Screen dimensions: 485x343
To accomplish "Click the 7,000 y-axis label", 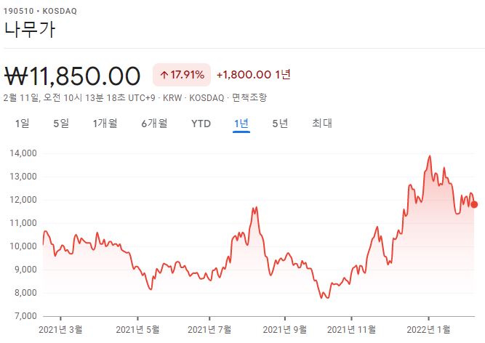I will click(25, 316).
